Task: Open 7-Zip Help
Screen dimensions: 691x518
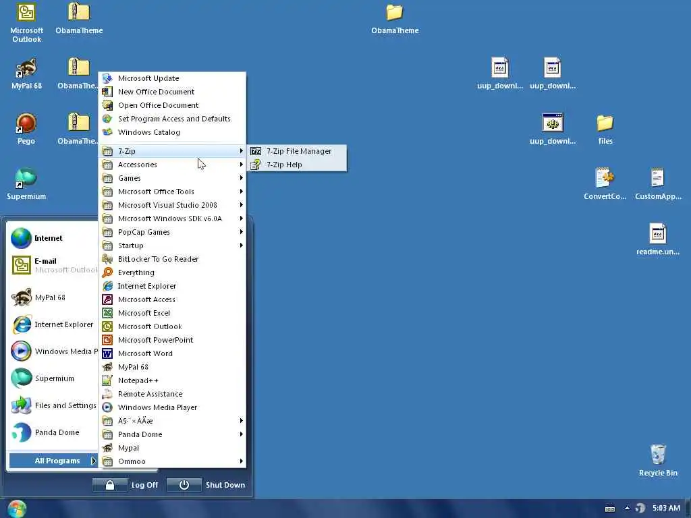Action: click(x=297, y=165)
